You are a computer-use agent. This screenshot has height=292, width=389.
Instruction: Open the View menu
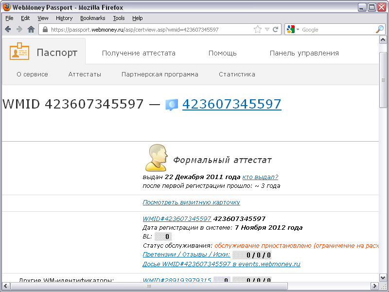[43, 18]
